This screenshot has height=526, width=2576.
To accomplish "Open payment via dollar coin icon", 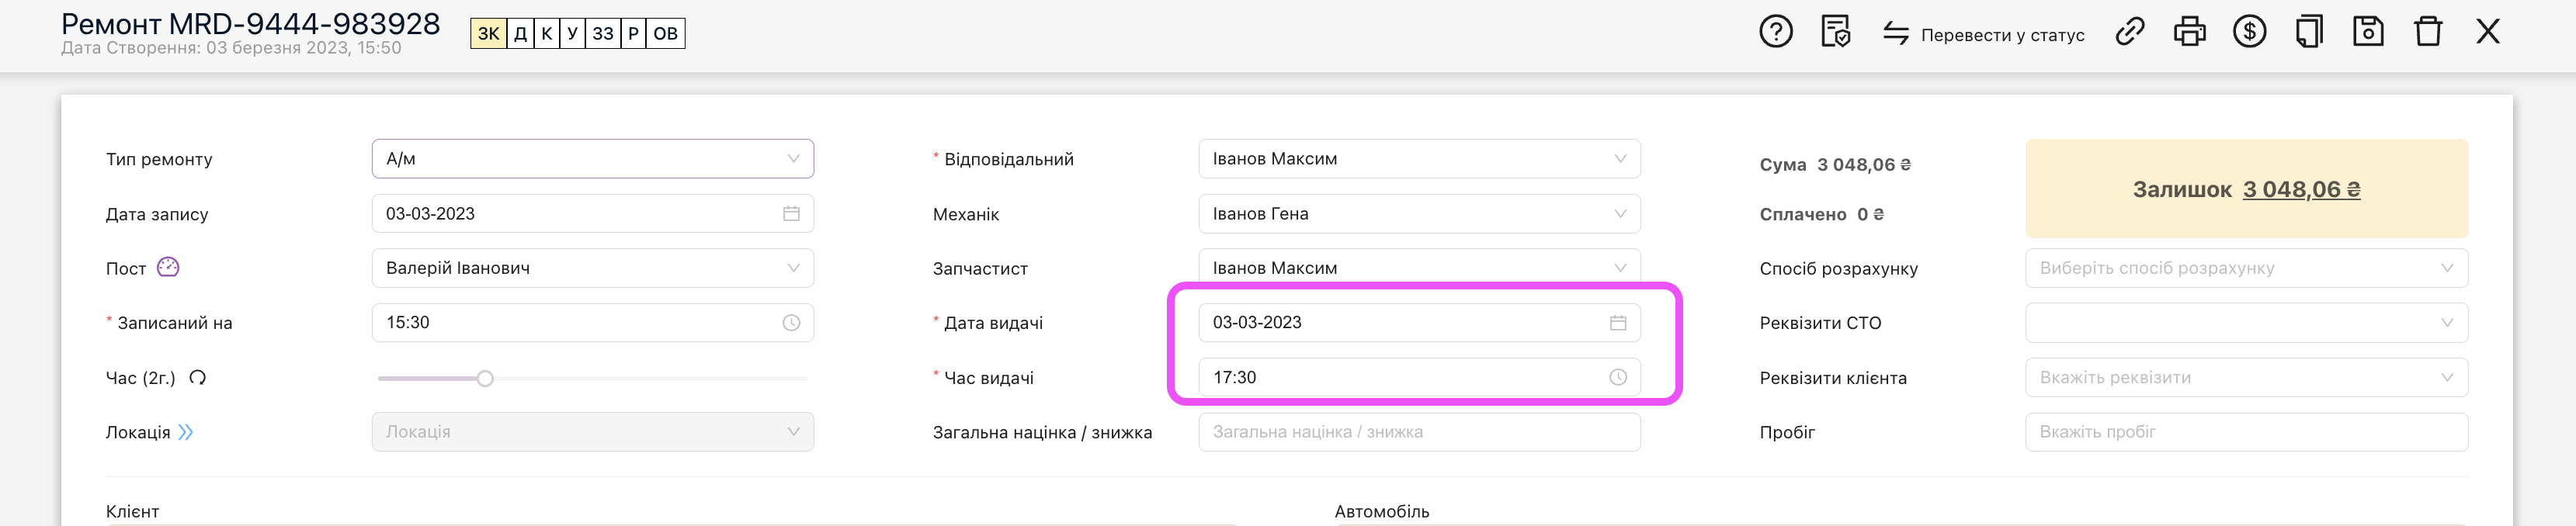I will tap(2249, 33).
